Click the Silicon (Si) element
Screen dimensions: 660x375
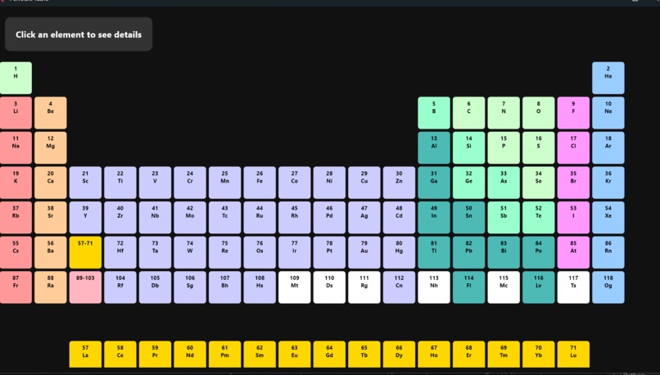(x=469, y=147)
